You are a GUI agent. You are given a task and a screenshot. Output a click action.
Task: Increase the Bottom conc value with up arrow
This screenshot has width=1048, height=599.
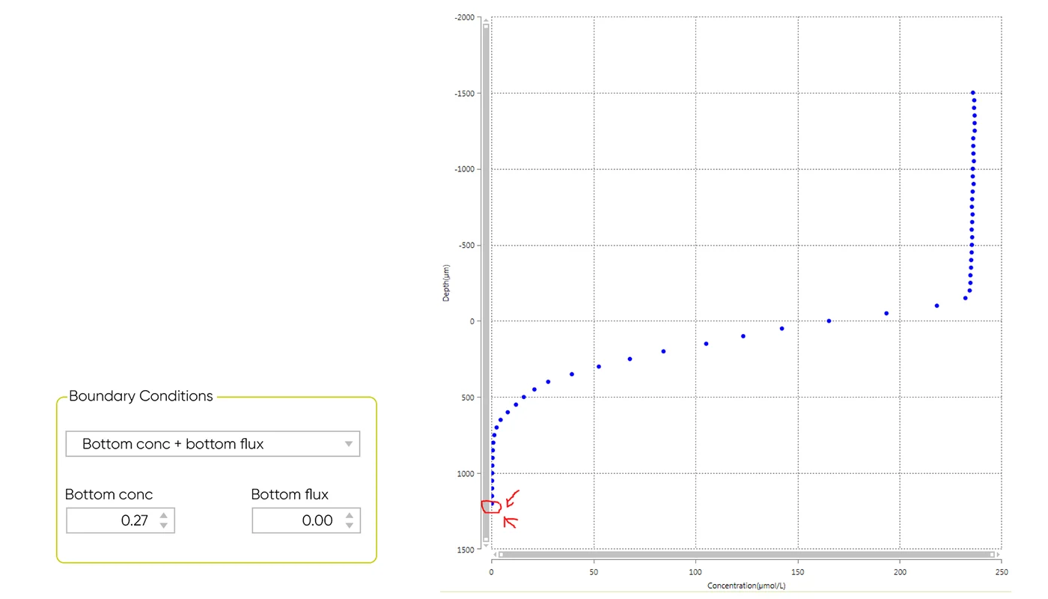164,515
